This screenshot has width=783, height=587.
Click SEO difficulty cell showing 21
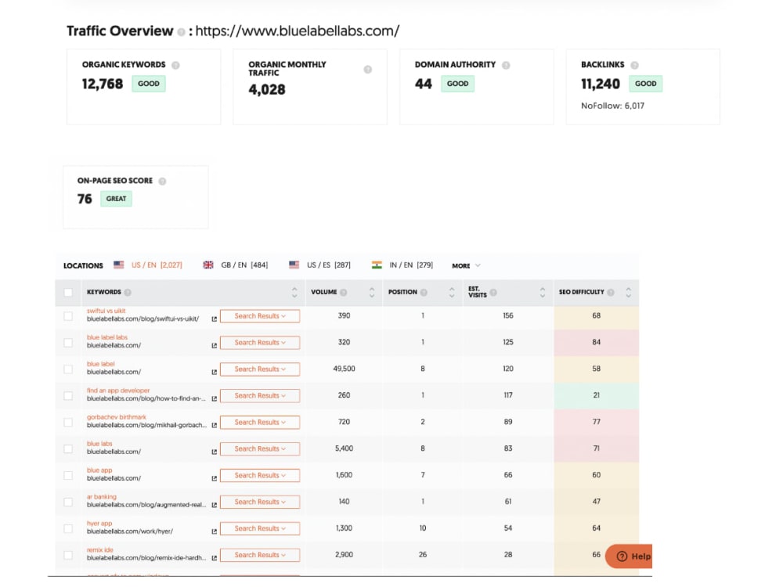(596, 395)
